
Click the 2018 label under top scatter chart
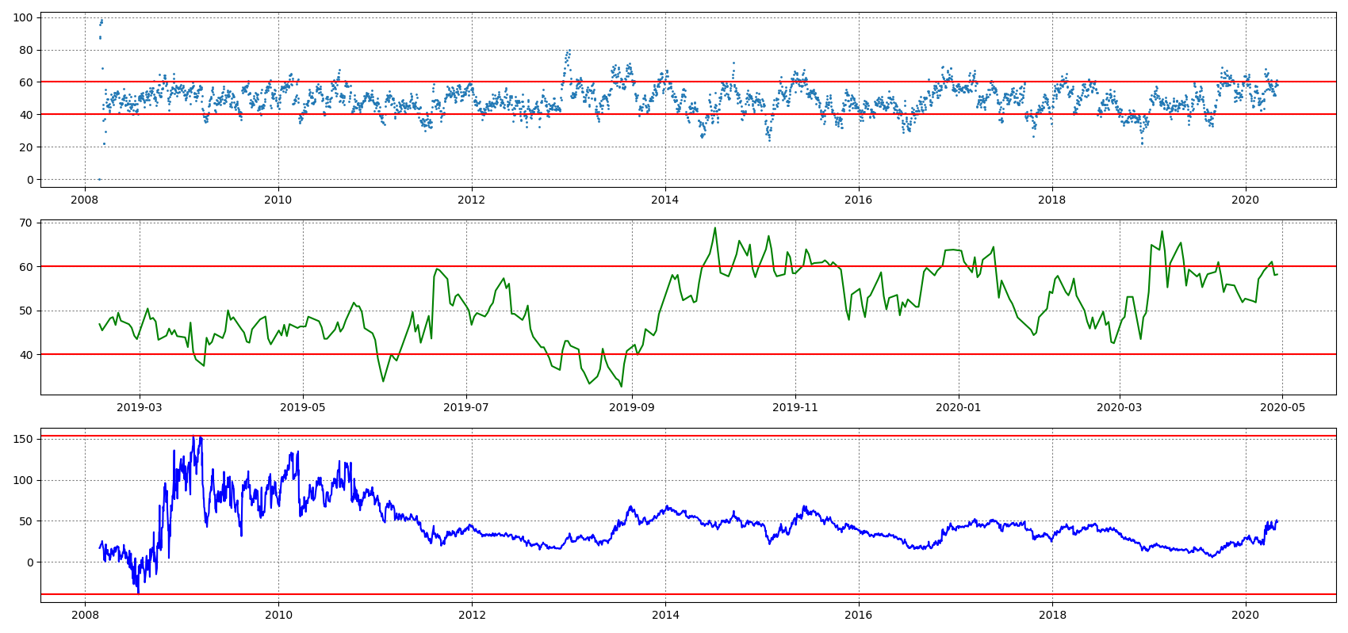pos(1052,200)
